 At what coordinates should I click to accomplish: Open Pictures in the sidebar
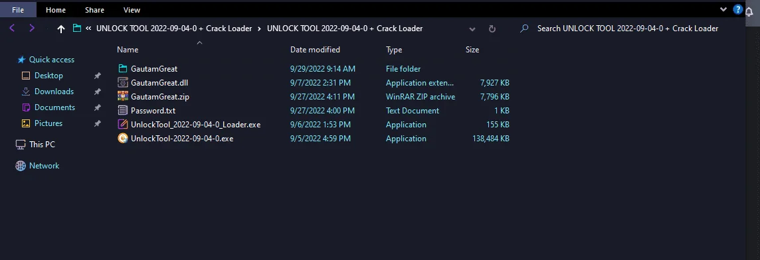click(x=48, y=123)
